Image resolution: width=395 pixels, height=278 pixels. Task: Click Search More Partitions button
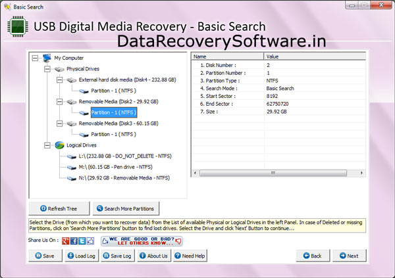[x=126, y=208]
